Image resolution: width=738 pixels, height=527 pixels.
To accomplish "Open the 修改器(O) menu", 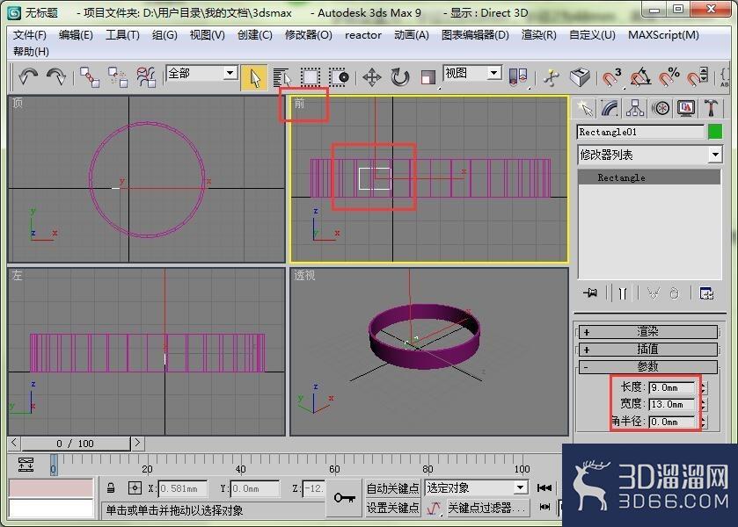I will click(308, 35).
